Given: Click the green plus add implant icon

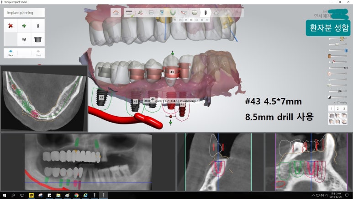Looking at the screenshot, I should click(24, 26).
